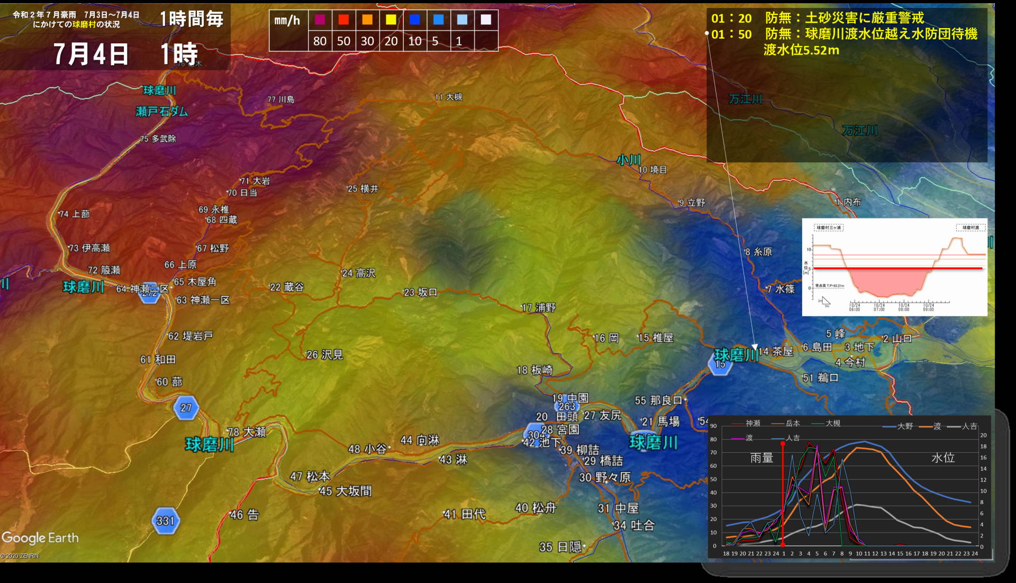Open the river cross-section water level chart
This screenshot has width=1016, height=583.
coord(894,267)
